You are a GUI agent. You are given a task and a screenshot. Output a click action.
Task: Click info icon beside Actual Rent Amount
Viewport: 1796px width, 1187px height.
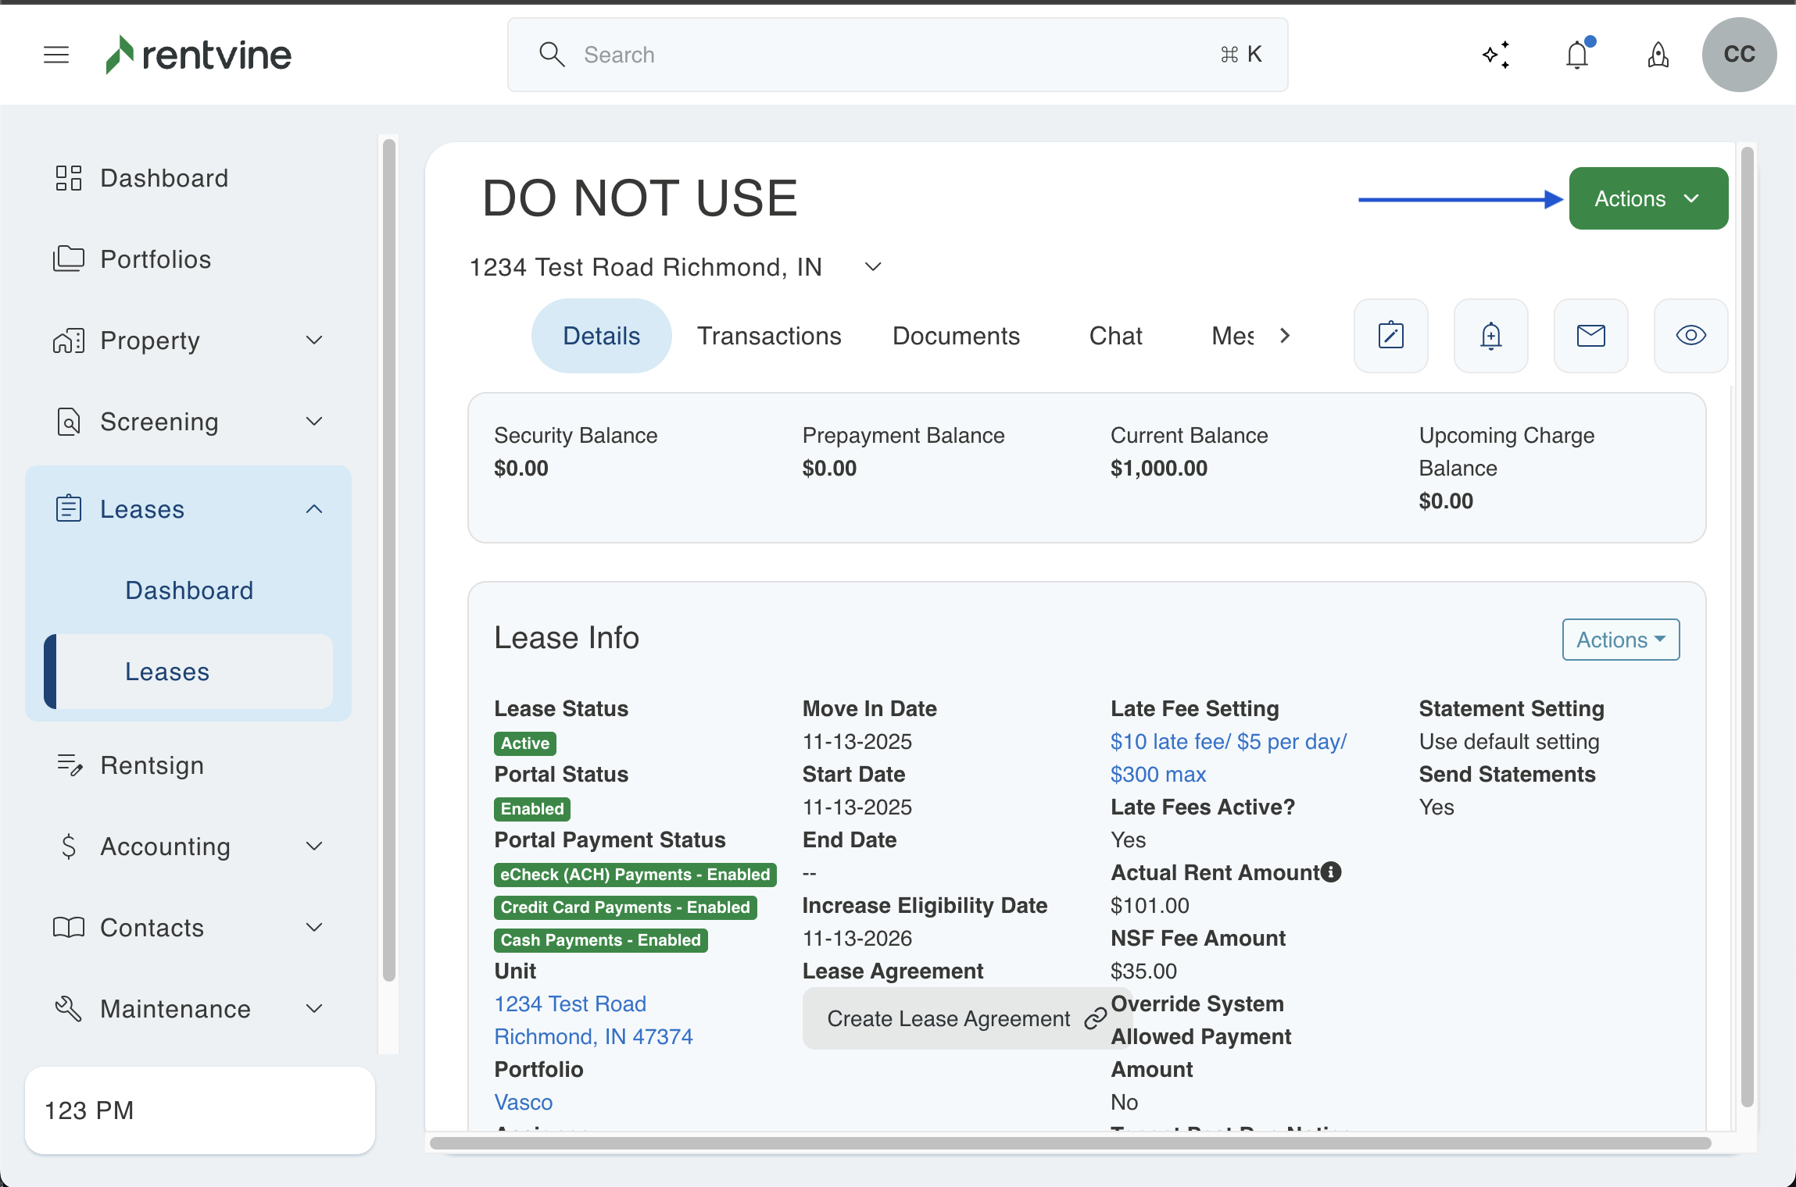click(x=1331, y=872)
